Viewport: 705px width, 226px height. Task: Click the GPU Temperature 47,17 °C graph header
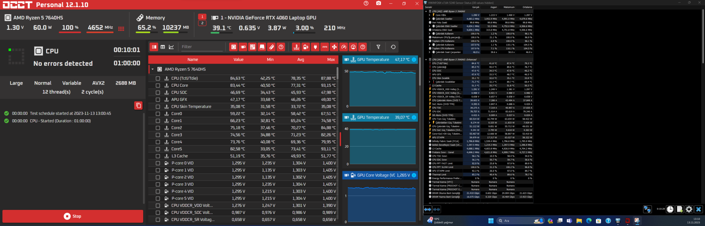point(380,60)
